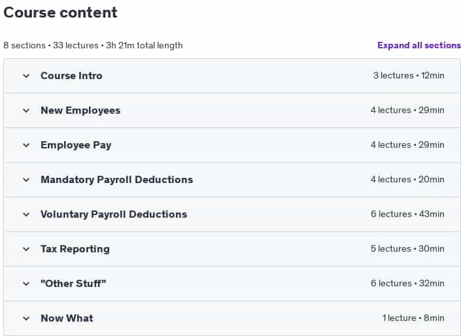The height and width of the screenshot is (336, 461).
Task: Click Expand all sections link
Action: click(419, 45)
